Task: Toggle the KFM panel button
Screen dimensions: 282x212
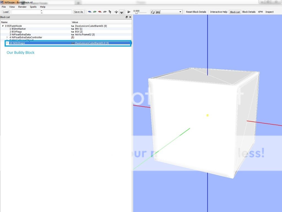Action: tap(260, 12)
